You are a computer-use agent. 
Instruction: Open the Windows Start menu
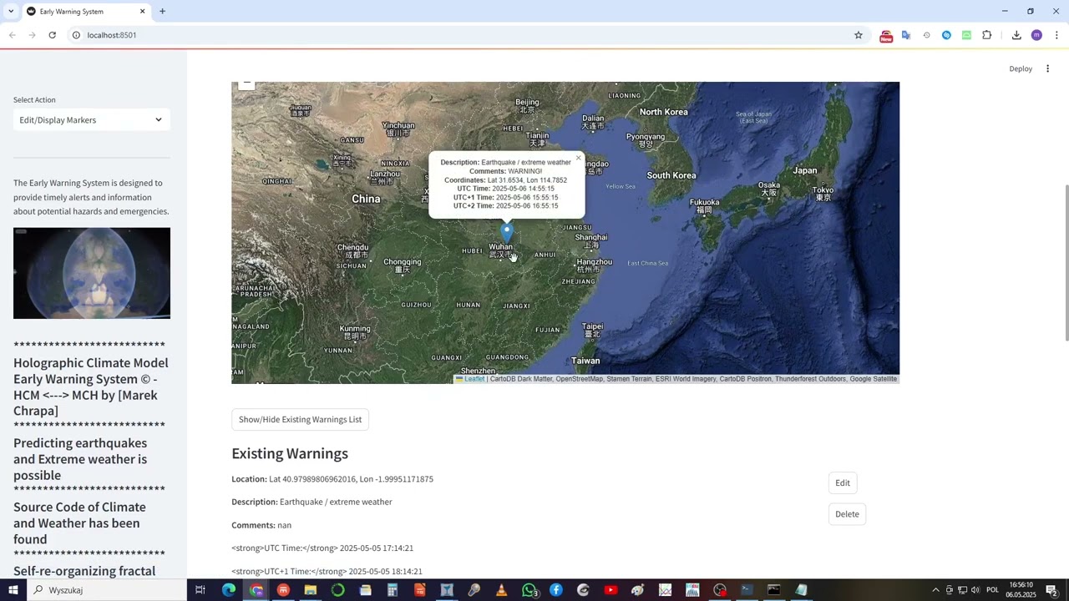tap(13, 590)
